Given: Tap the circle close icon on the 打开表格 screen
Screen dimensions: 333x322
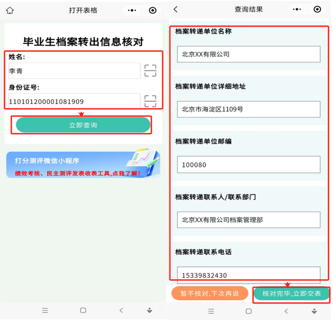Looking at the screenshot, I should [x=152, y=10].
